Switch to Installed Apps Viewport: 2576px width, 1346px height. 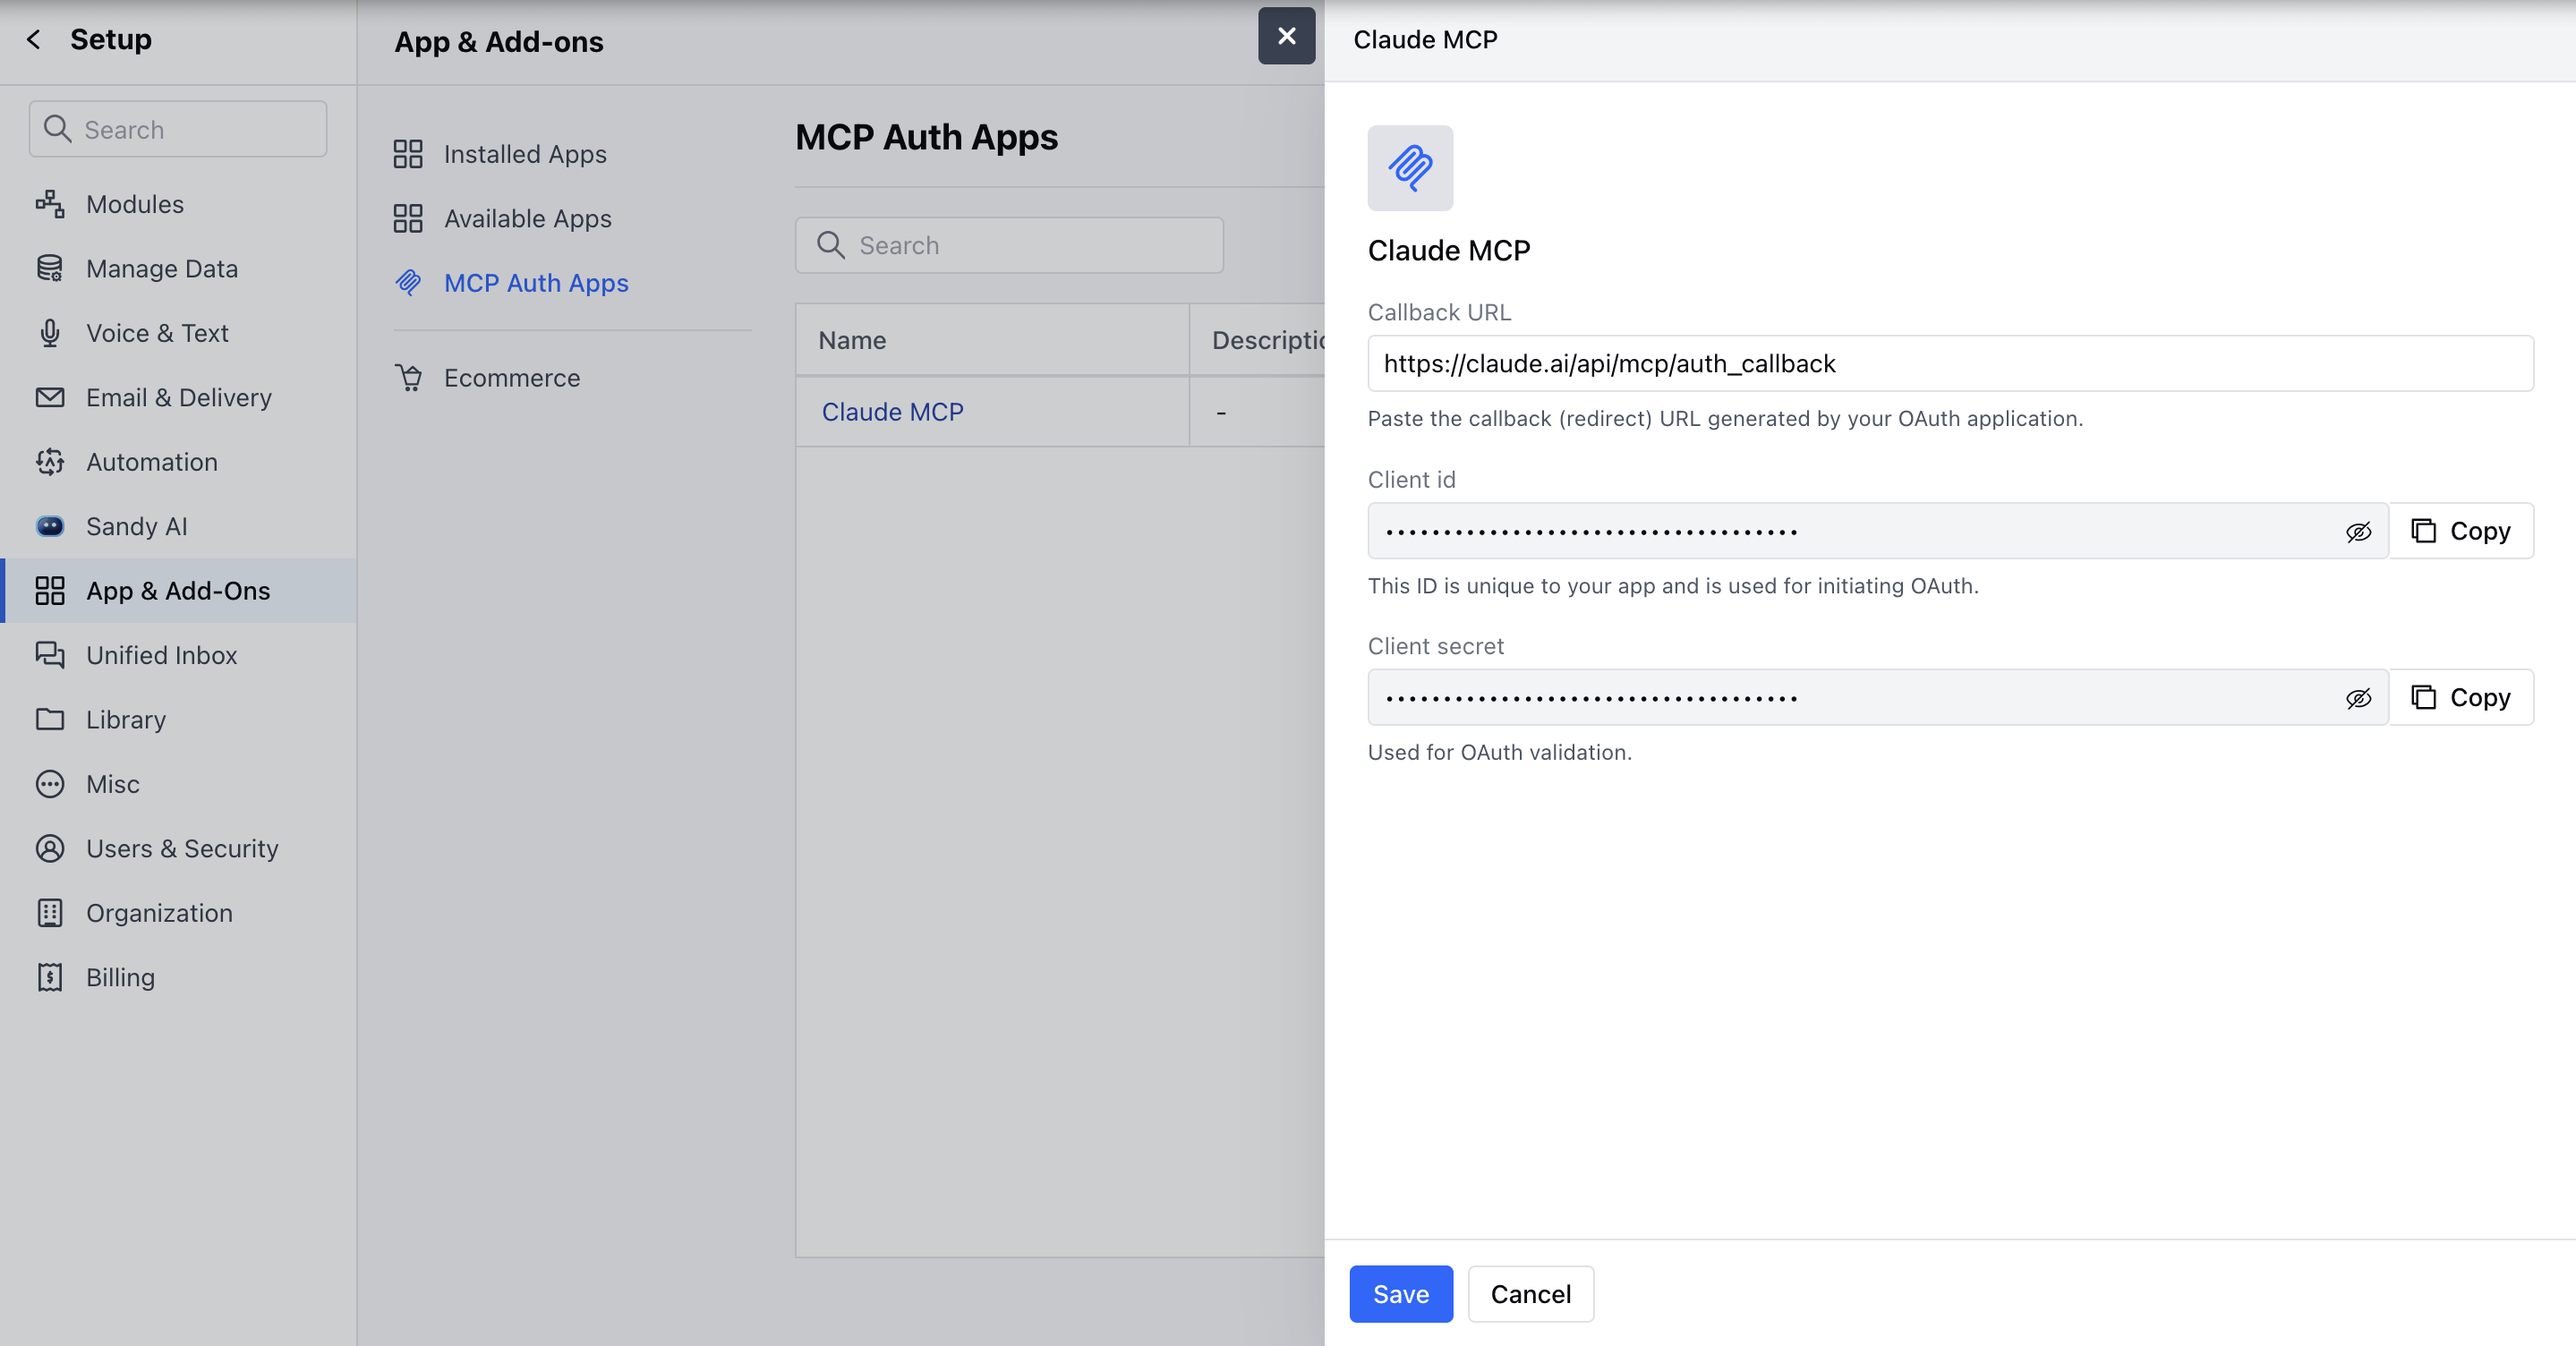coord(525,154)
